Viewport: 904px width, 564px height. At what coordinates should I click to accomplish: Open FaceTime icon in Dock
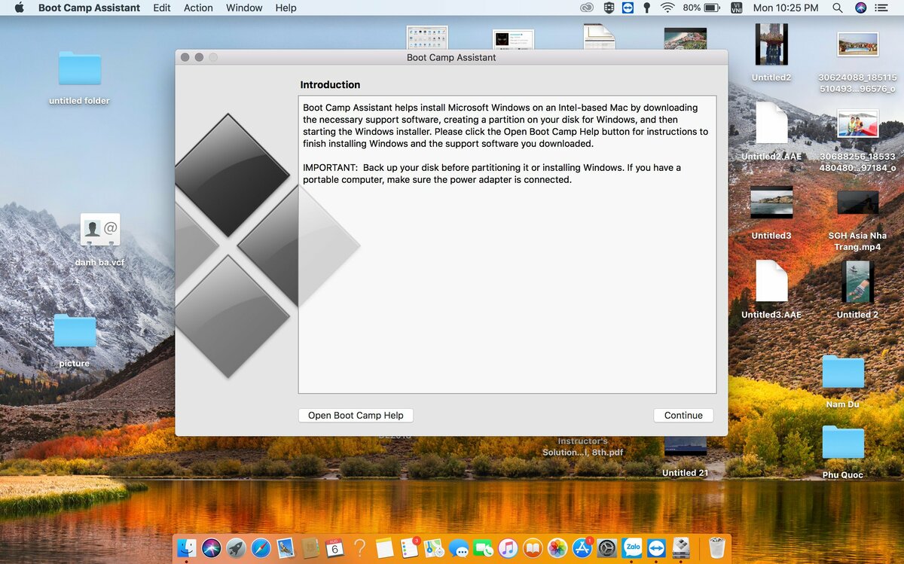[483, 547]
